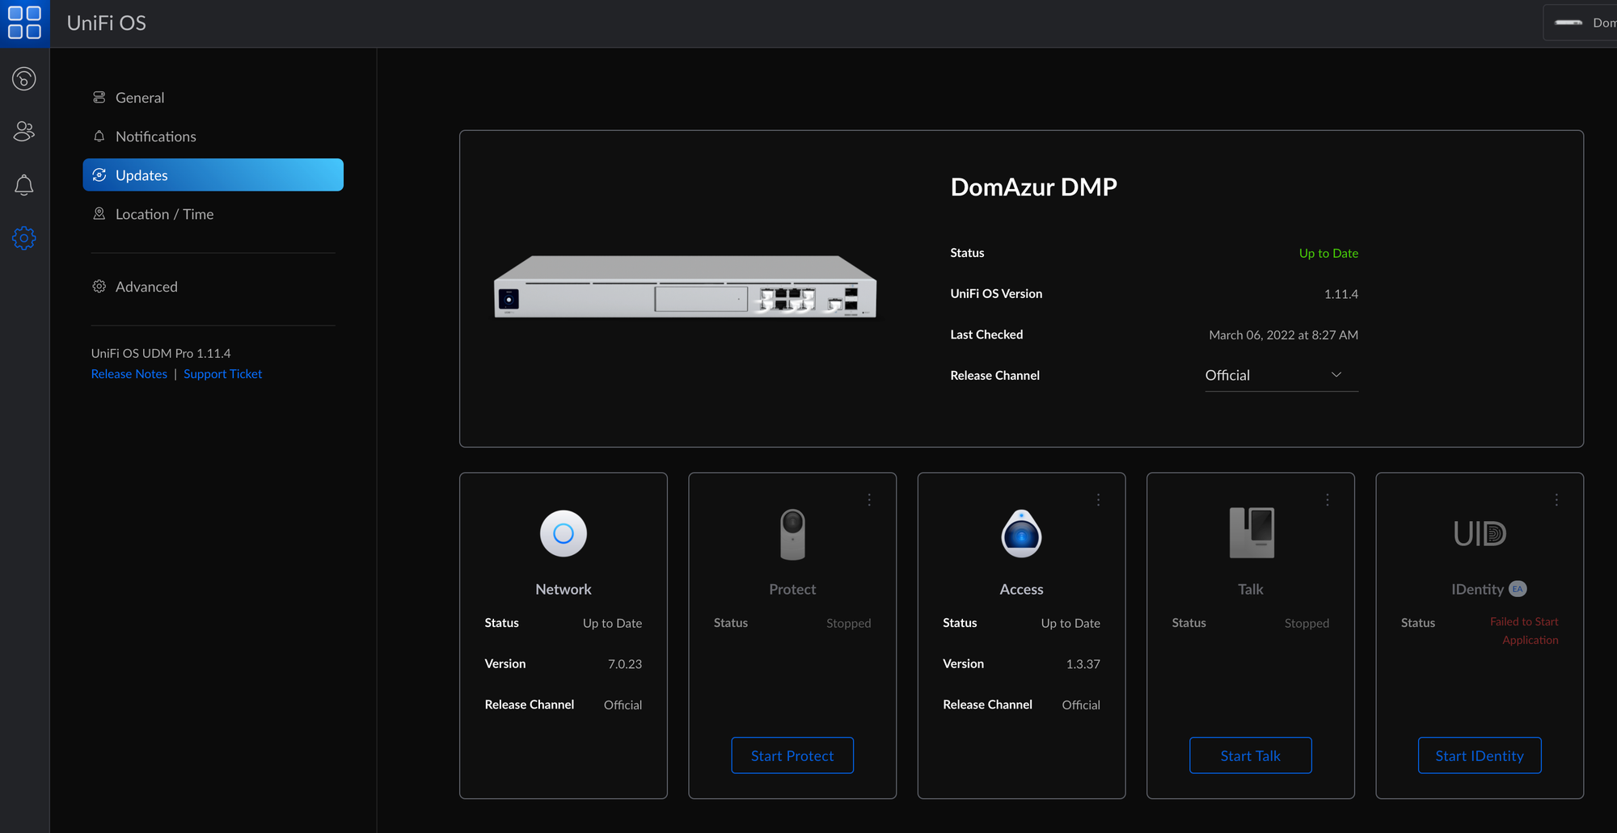This screenshot has height=833, width=1617.
Task: Open the Support Ticket link
Action: pos(222,374)
